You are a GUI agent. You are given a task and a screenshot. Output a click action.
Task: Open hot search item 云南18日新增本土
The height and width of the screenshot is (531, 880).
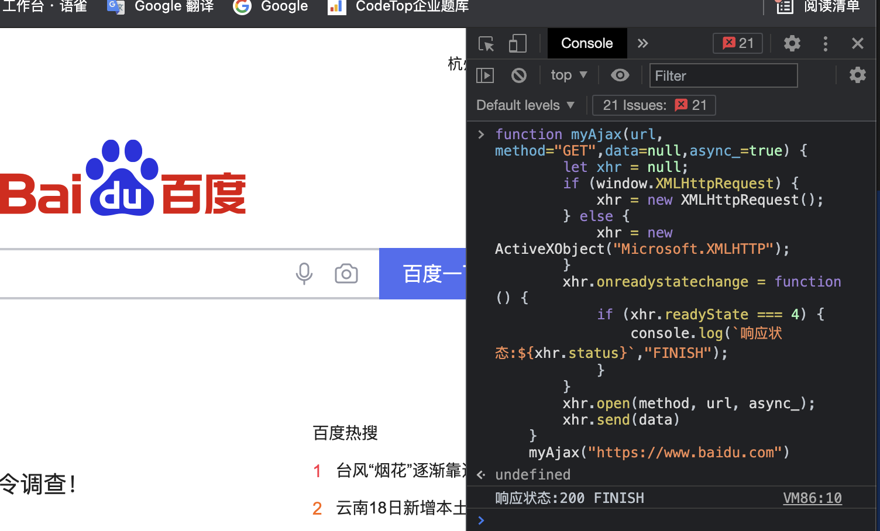tap(401, 508)
